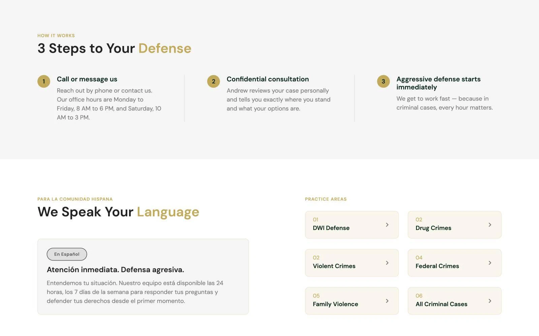The height and width of the screenshot is (336, 539).
Task: Open the Drug Crimes practice area card
Action: [x=454, y=225]
